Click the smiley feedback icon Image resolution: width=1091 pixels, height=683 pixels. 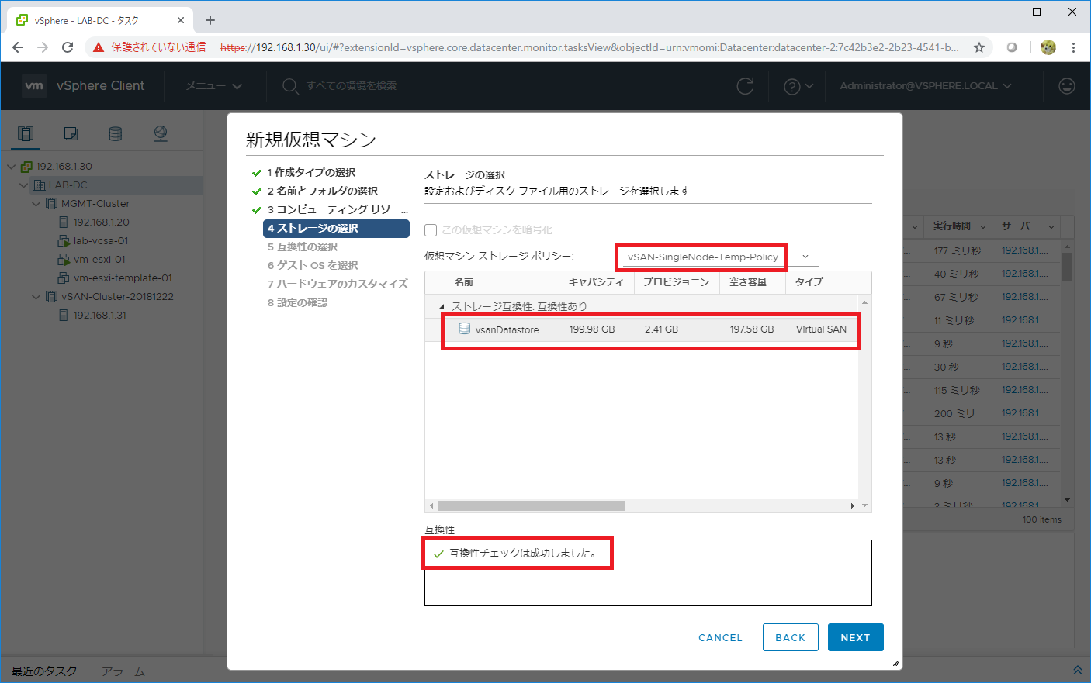click(1067, 85)
